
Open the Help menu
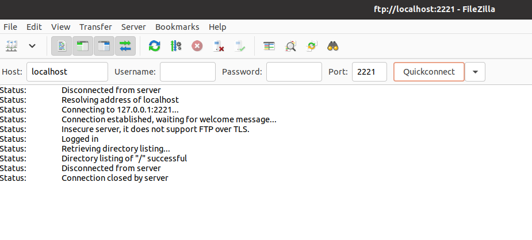click(x=217, y=27)
